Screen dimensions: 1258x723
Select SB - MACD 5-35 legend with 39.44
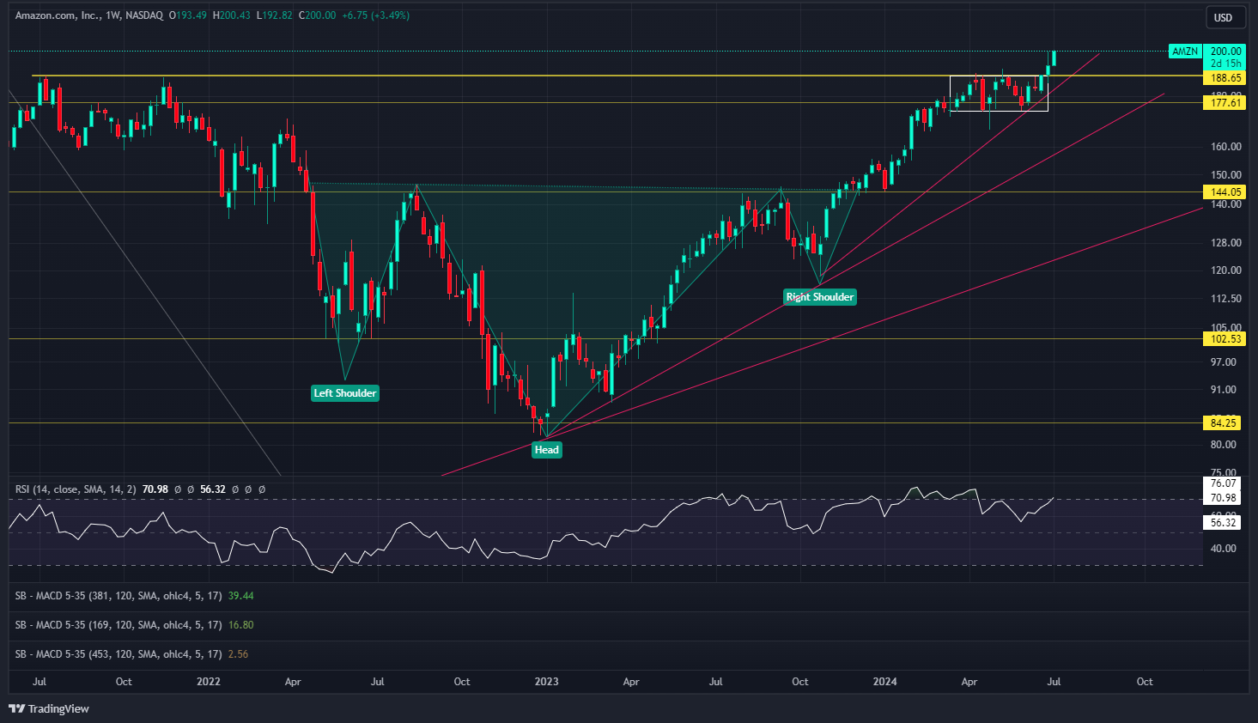point(135,596)
